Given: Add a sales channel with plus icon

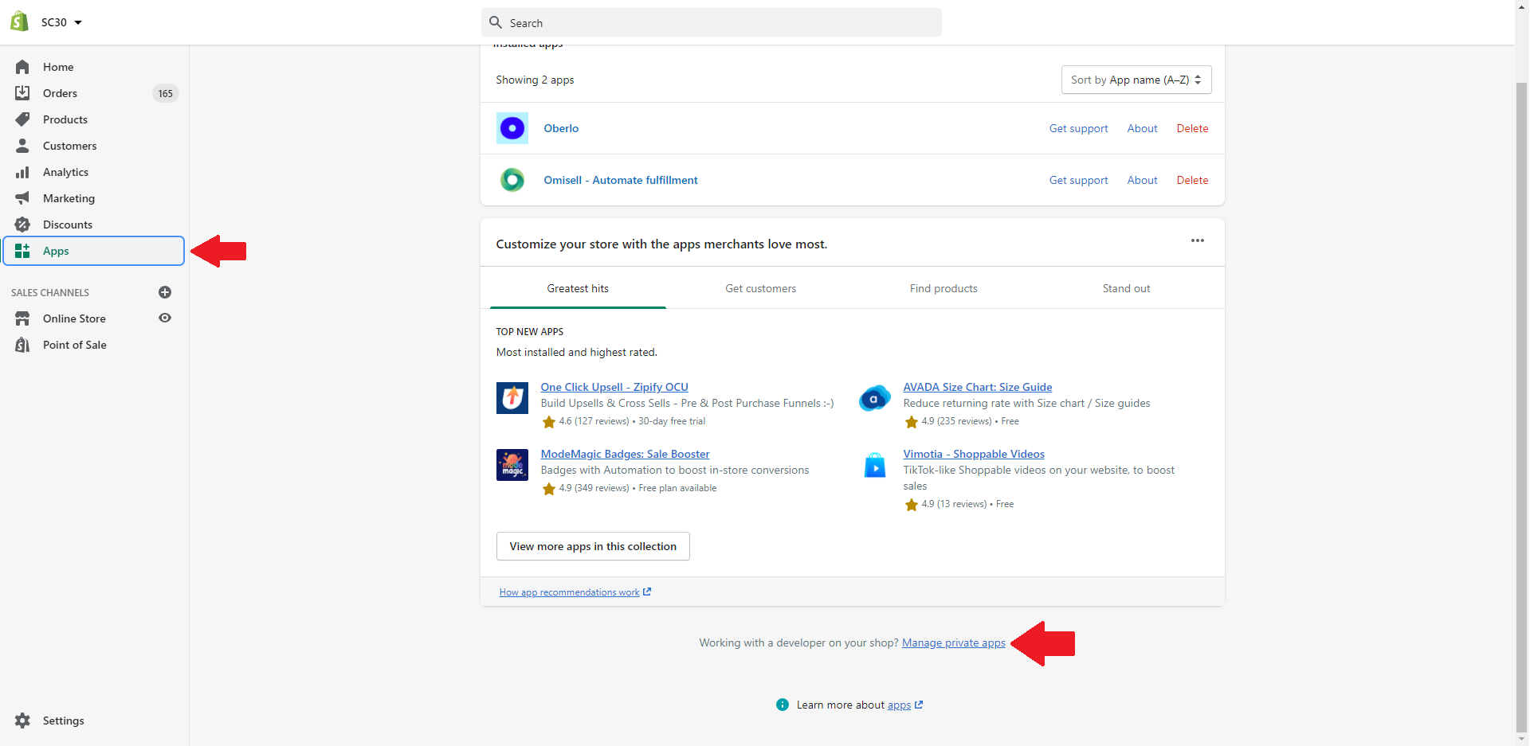Looking at the screenshot, I should (x=165, y=292).
